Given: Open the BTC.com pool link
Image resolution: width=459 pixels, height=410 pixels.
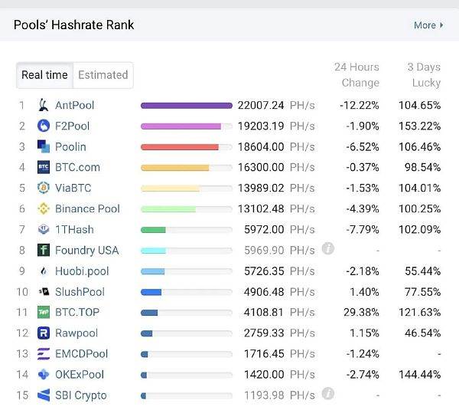Looking at the screenshot, I should click(x=77, y=168).
